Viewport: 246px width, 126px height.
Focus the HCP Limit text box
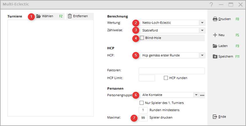[x=147, y=78]
